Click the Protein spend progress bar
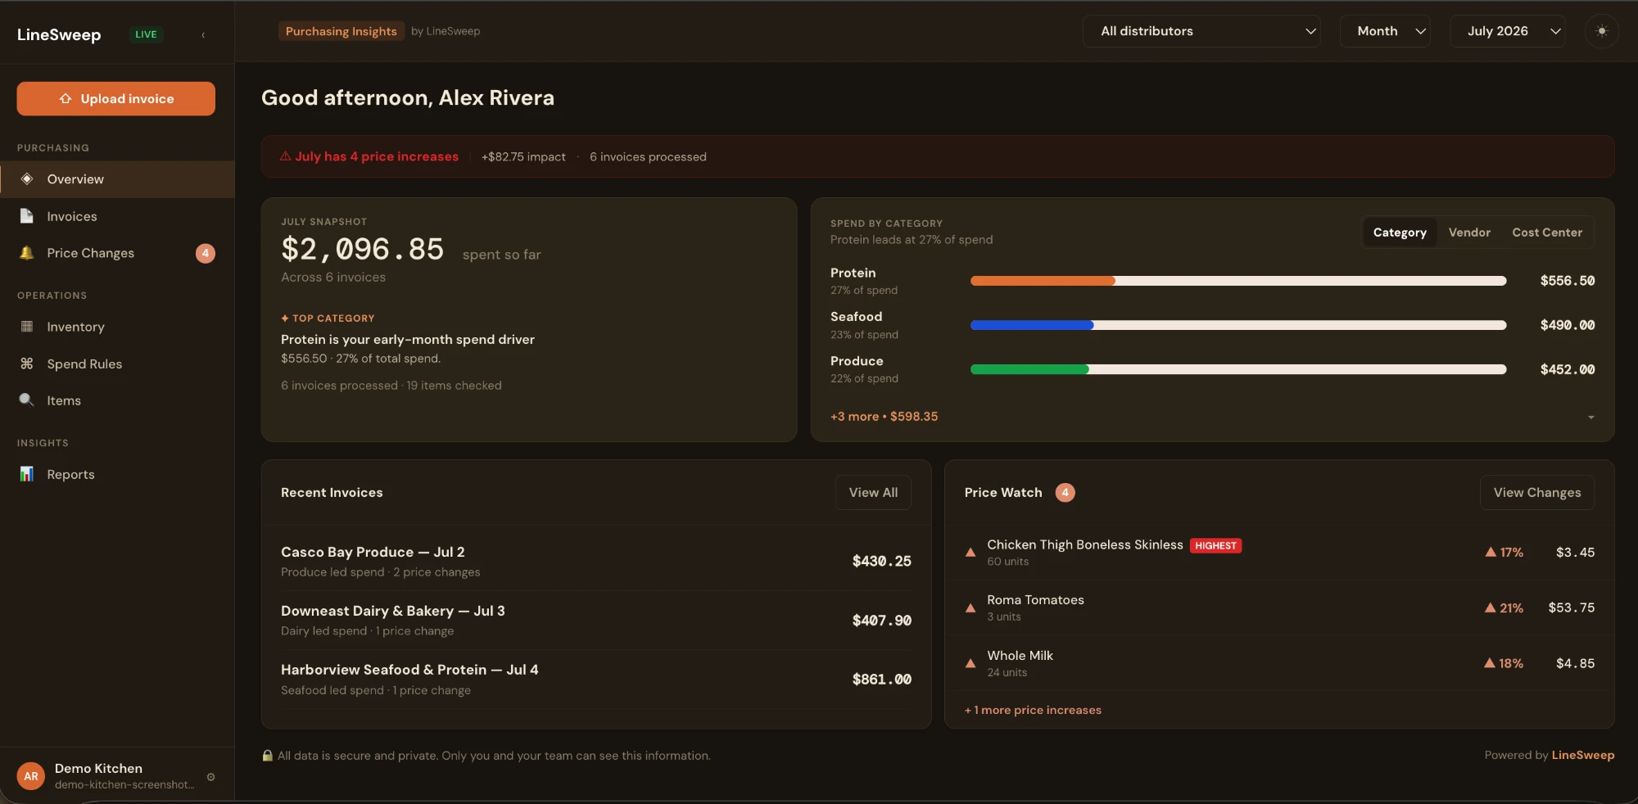 tap(1238, 281)
